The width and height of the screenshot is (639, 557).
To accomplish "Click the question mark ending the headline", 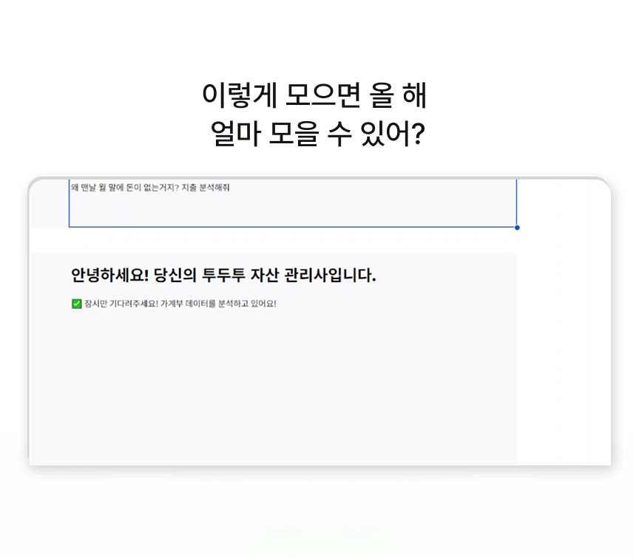I will click(x=416, y=135).
